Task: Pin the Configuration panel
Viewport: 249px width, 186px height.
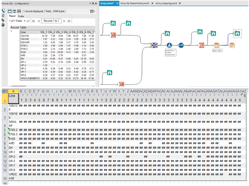Action: tap(93, 3)
